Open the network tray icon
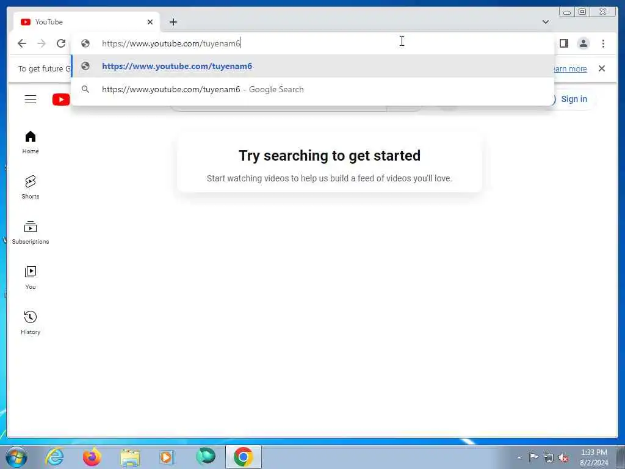625x469 pixels. click(549, 457)
